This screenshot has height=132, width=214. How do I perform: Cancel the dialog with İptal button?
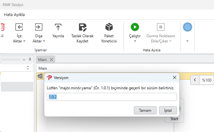[168, 110]
